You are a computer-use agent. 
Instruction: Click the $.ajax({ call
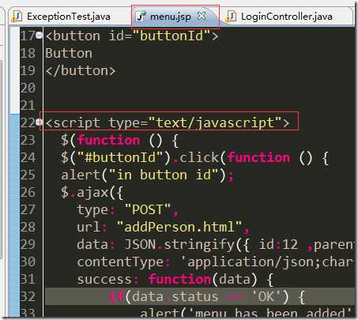tap(92, 193)
